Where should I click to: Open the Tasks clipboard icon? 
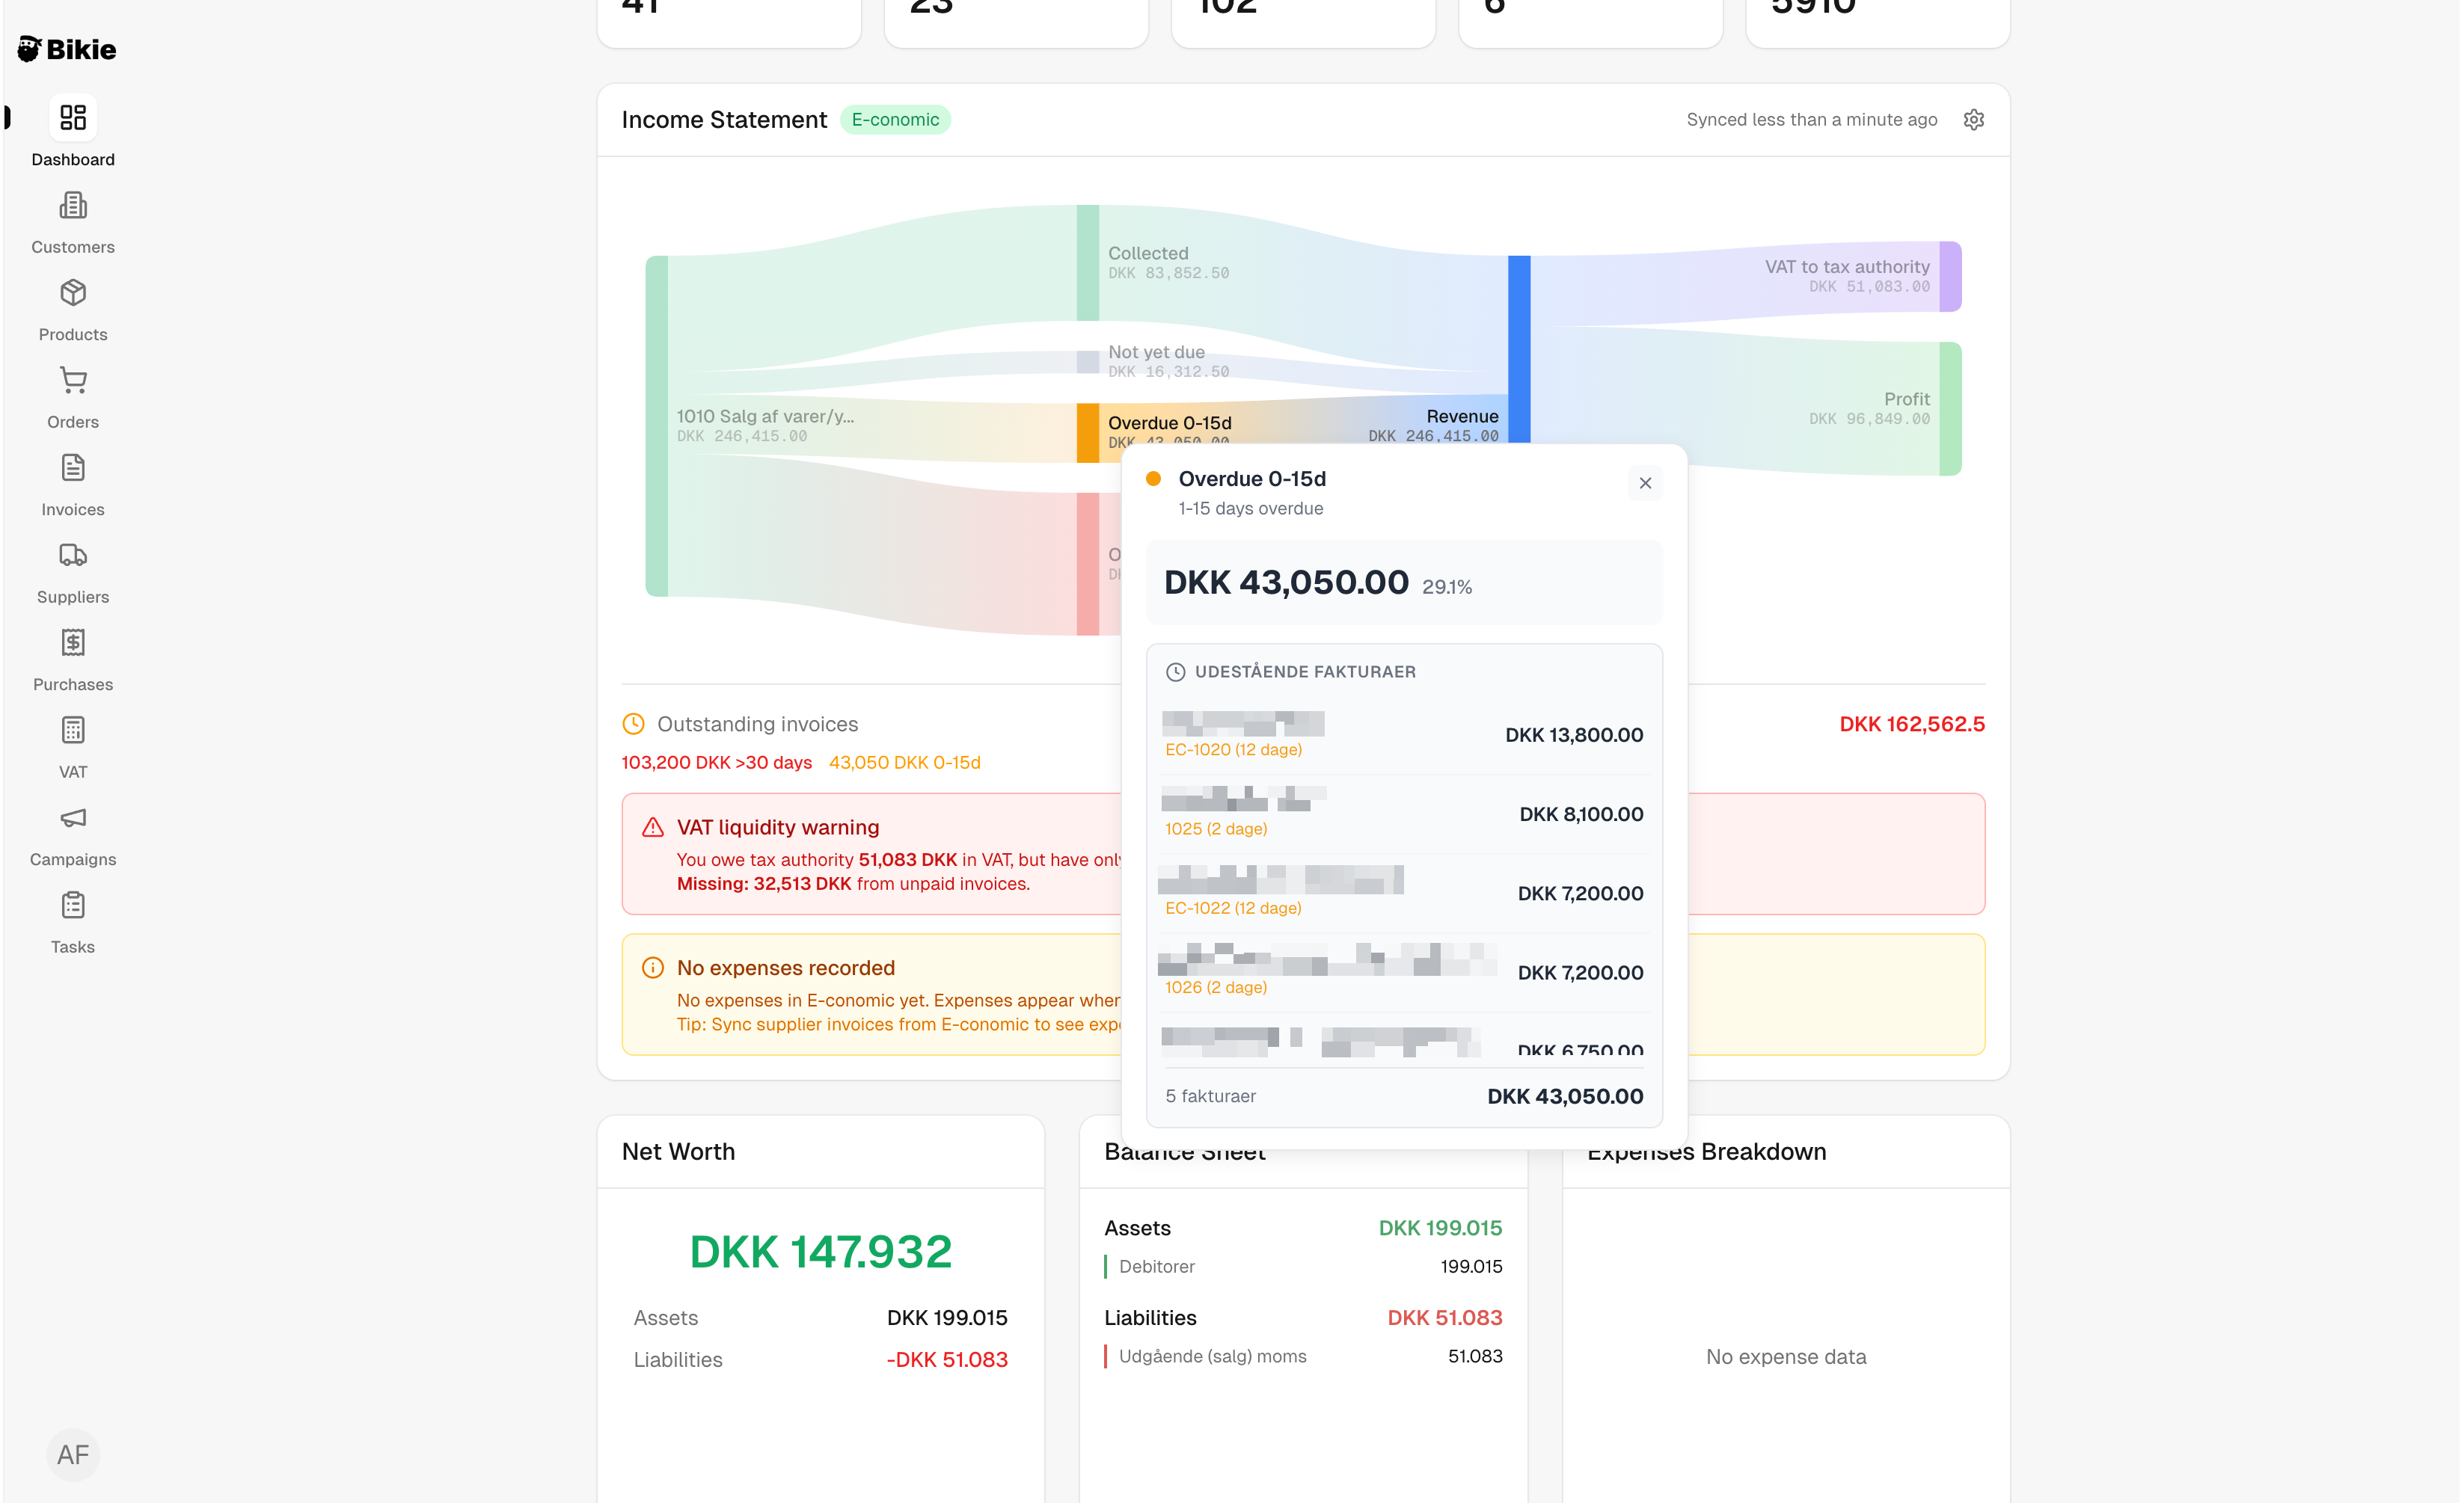point(73,906)
